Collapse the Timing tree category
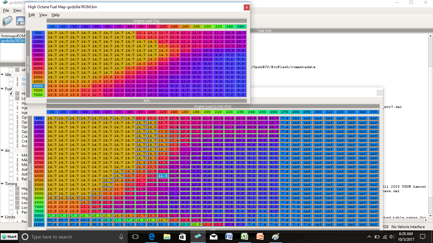The height and width of the screenshot is (243, 433). pos(2,184)
